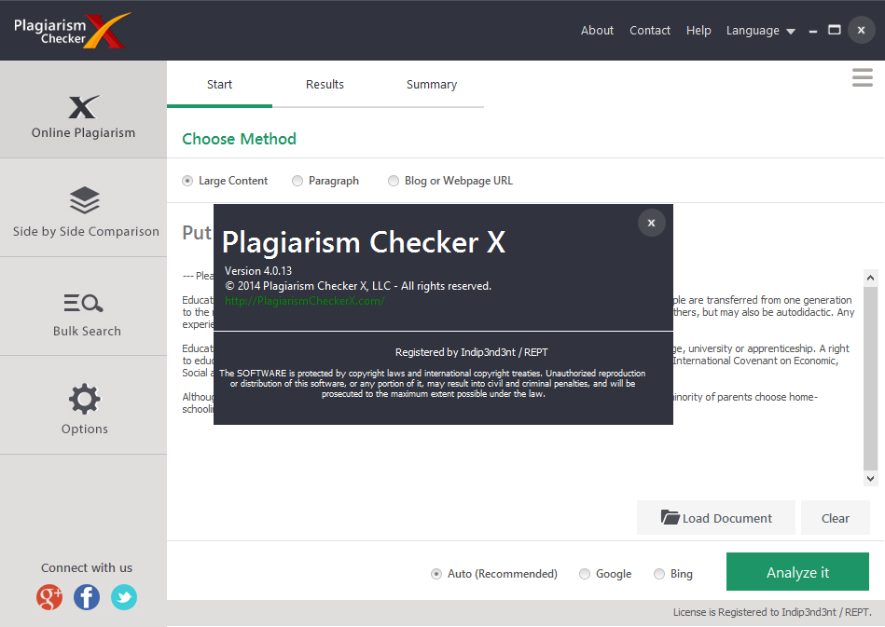
Task: Click the 'Choose Method' heading
Action: click(239, 139)
